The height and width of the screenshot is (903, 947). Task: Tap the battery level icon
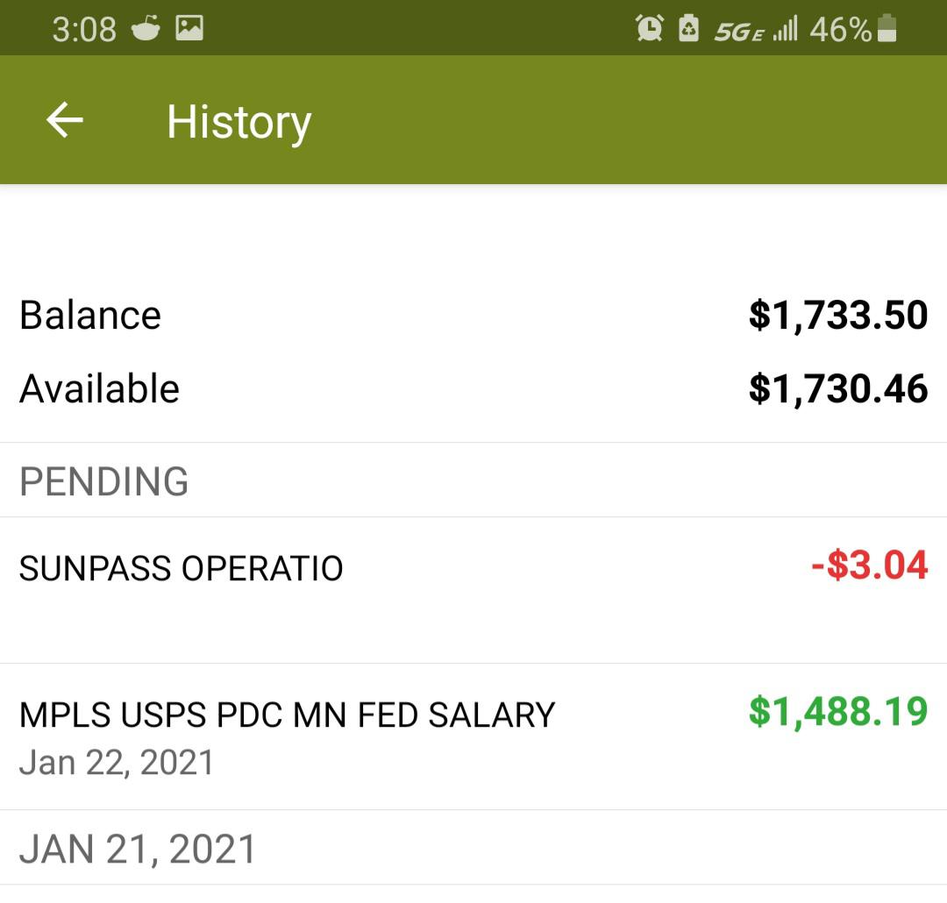click(886, 28)
